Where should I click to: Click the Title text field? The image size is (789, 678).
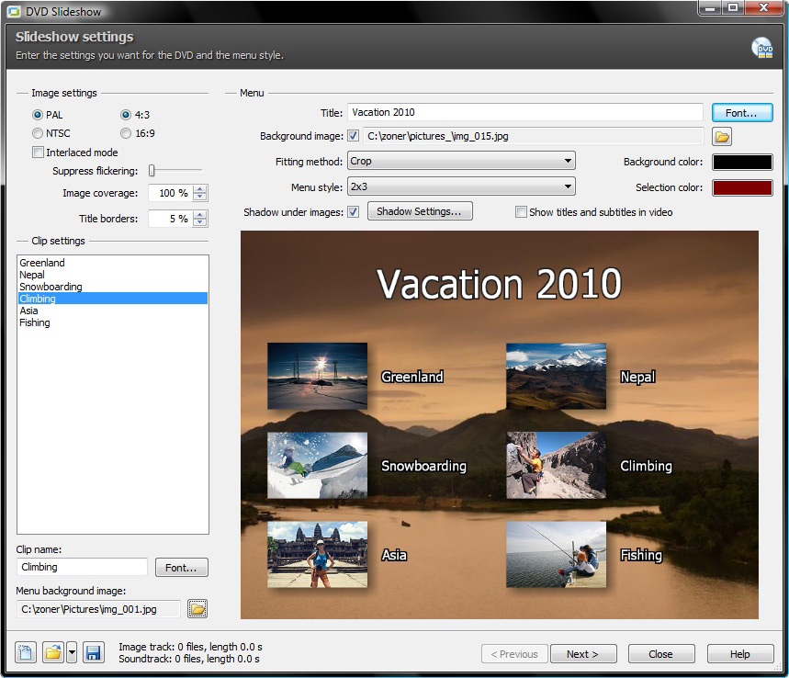tap(524, 112)
